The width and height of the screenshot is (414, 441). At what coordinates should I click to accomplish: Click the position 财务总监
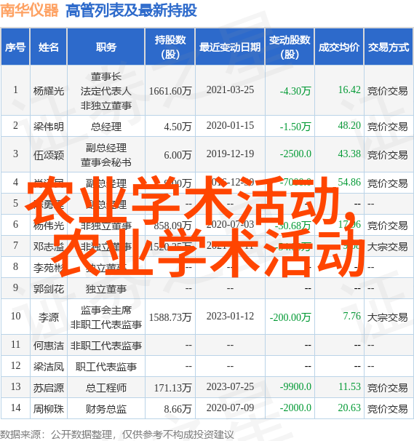106,409
